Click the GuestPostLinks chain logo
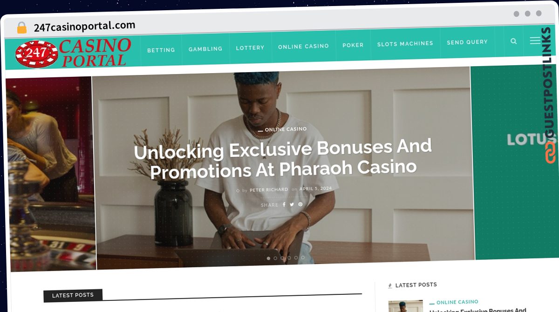 tap(550, 152)
